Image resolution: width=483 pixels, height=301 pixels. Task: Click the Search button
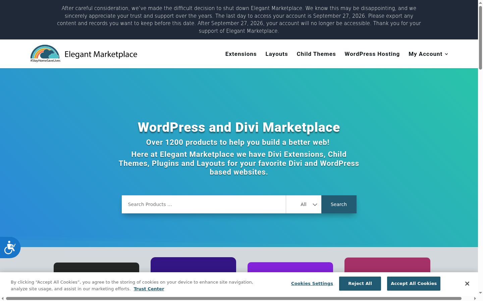tap(339, 204)
